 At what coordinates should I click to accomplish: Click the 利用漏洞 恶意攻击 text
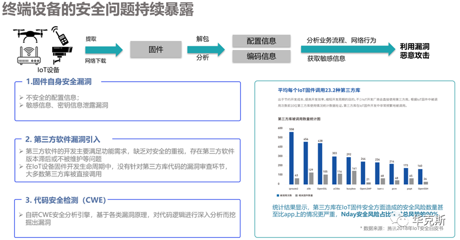[414, 50]
